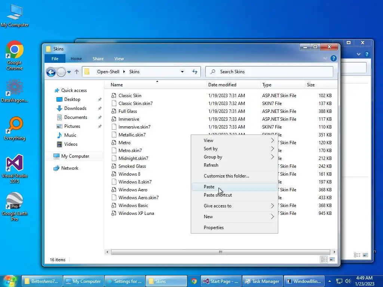The image size is (383, 287).
Task: Go back with the Back arrow button
Action: pyautogui.click(x=51, y=72)
